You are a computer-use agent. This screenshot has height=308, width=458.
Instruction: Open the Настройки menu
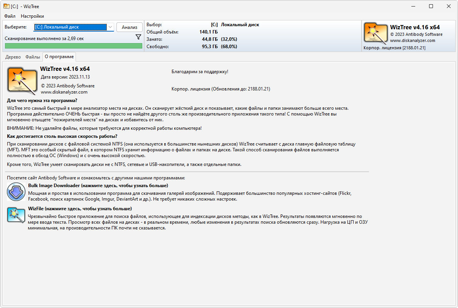[x=32, y=16]
